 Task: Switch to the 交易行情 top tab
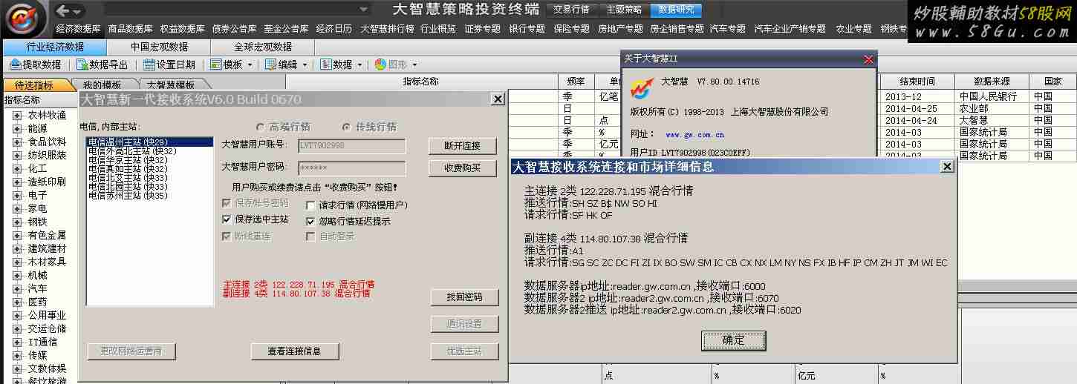click(x=571, y=10)
